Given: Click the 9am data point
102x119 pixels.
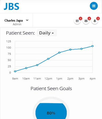Looking at the screenshot, I should pos(15,71).
